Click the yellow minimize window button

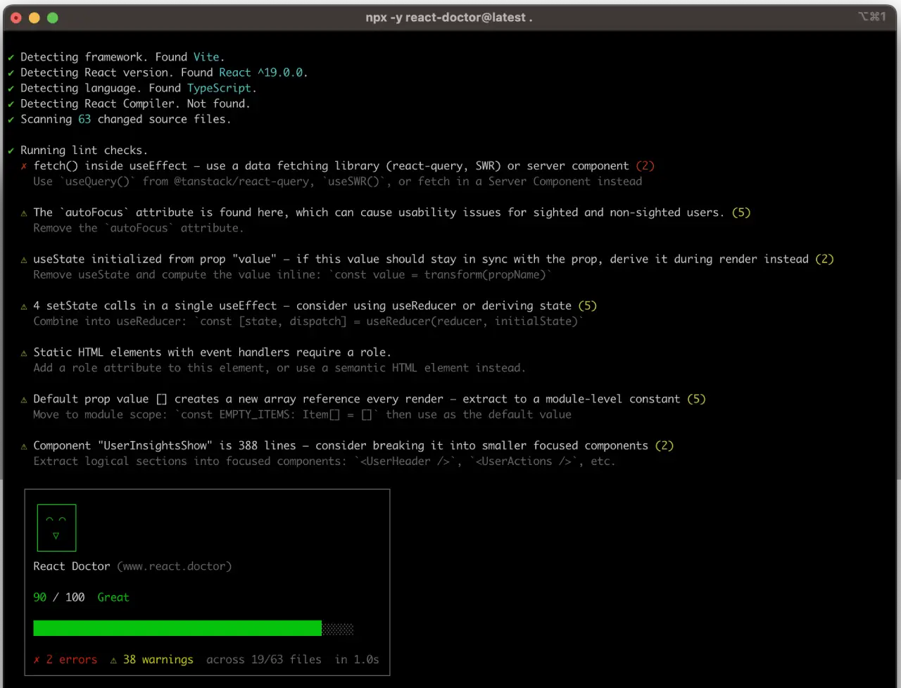pyautogui.click(x=34, y=18)
